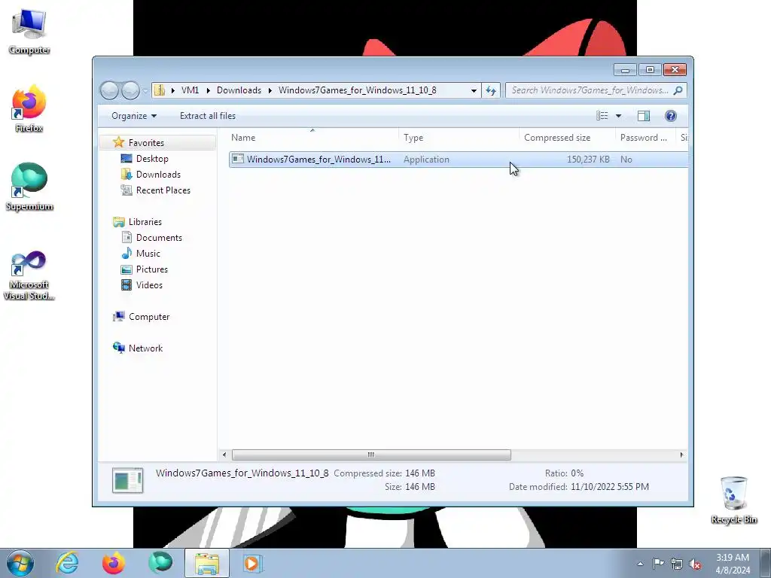Click the address bar folder icon
771x578 pixels.
(x=160, y=90)
